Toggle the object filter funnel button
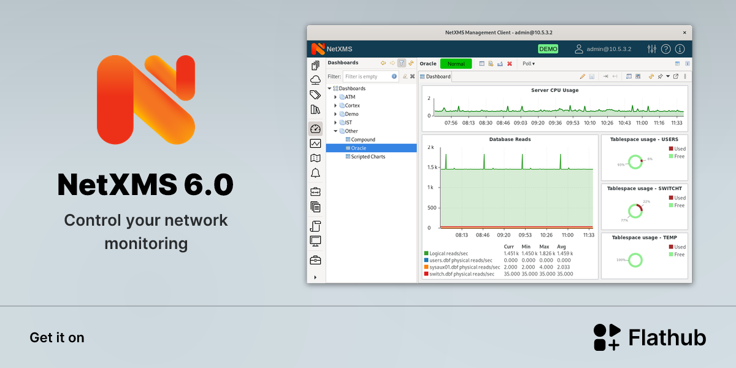 402,63
